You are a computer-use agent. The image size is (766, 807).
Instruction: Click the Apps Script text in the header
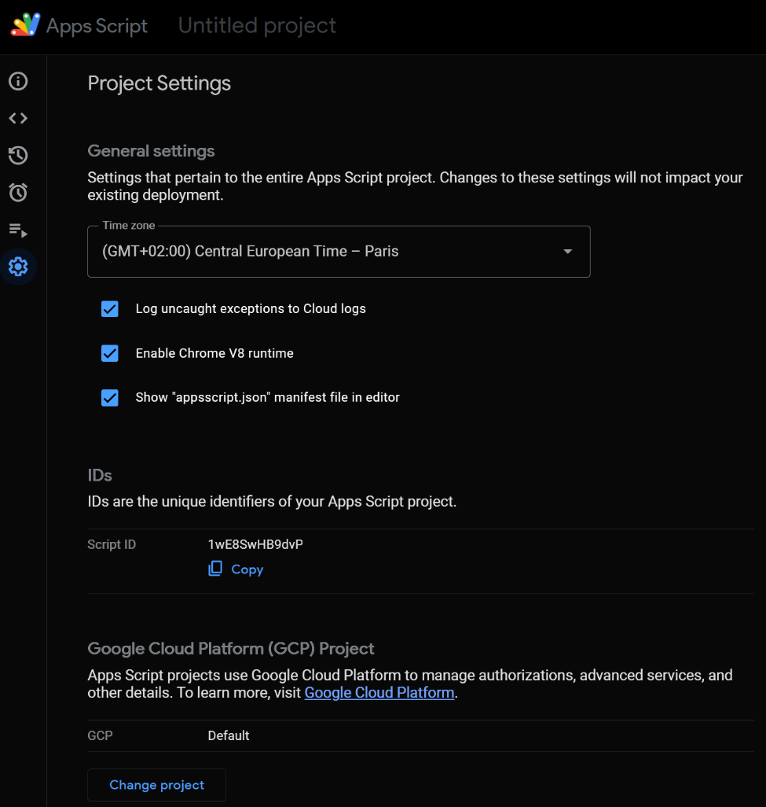pyautogui.click(x=97, y=26)
